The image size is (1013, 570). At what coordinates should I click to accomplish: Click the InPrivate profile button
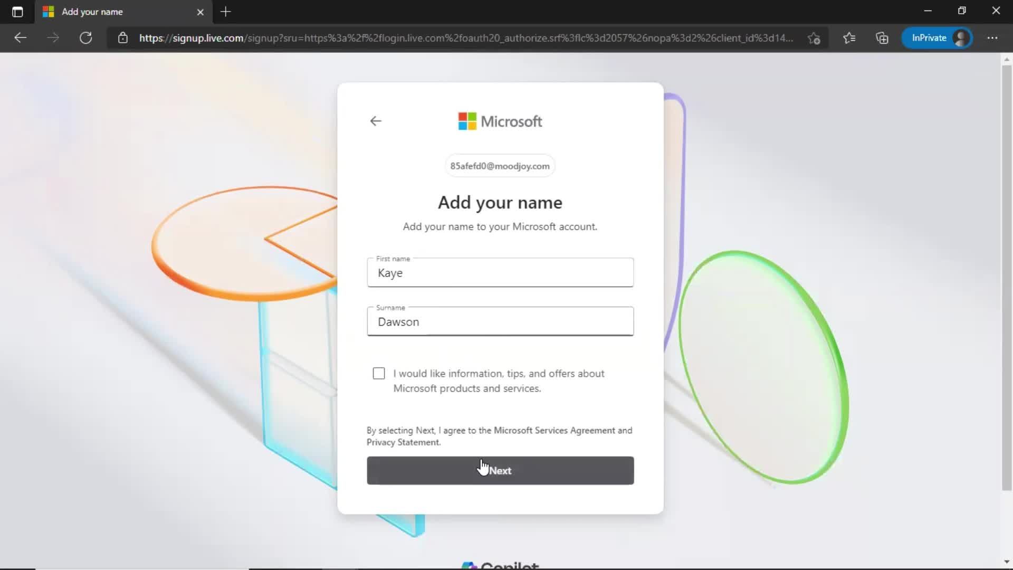937,38
